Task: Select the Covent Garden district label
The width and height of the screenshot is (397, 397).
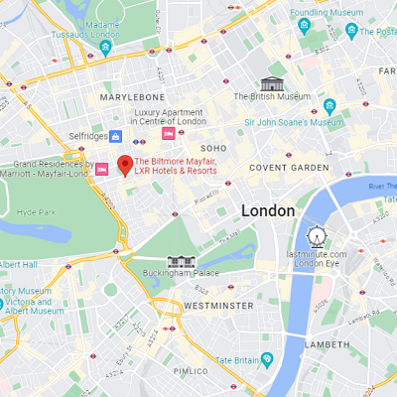Action: coord(289,168)
